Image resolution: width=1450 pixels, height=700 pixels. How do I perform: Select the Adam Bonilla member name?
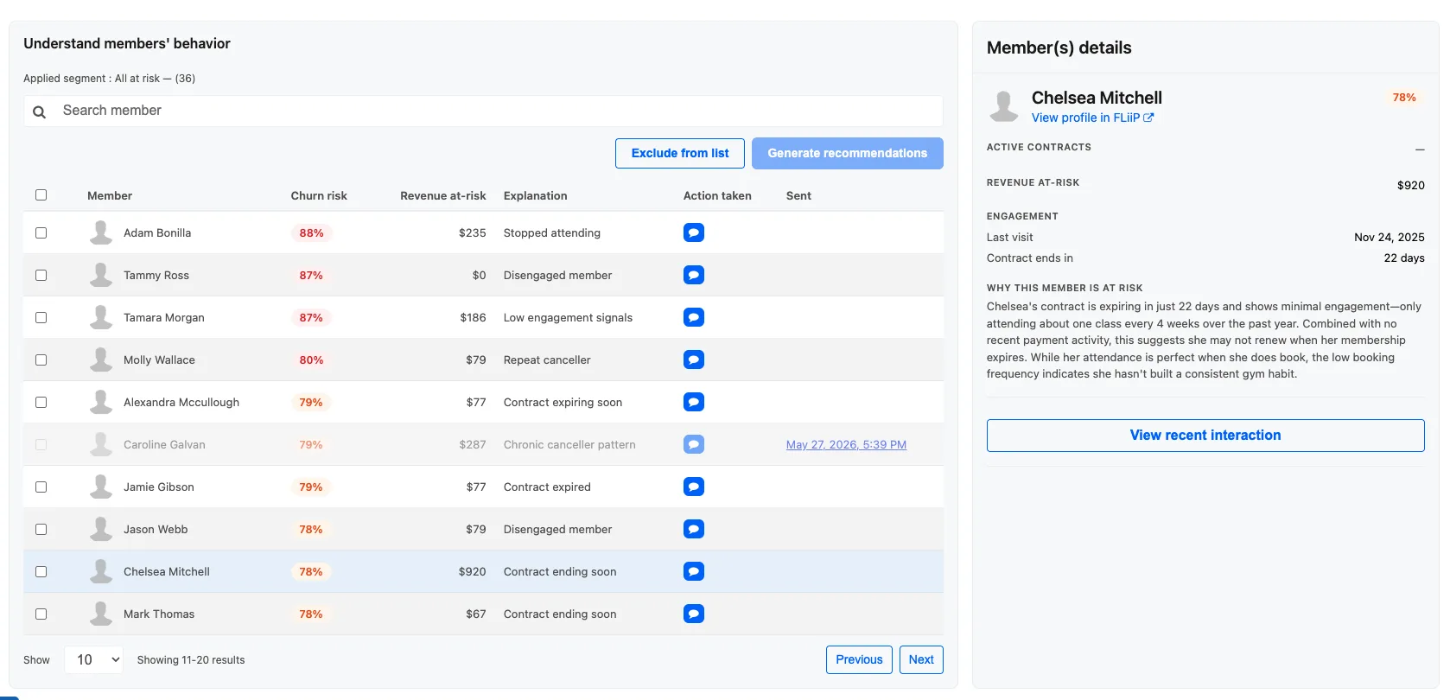point(157,232)
